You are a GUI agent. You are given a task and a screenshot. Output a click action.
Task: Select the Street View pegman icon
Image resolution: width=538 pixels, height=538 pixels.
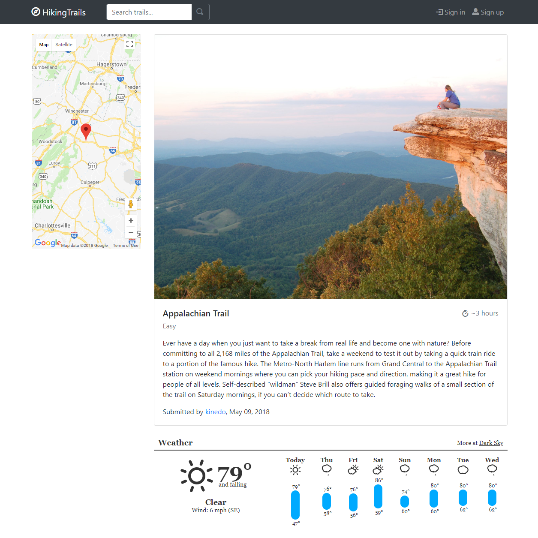click(x=131, y=204)
